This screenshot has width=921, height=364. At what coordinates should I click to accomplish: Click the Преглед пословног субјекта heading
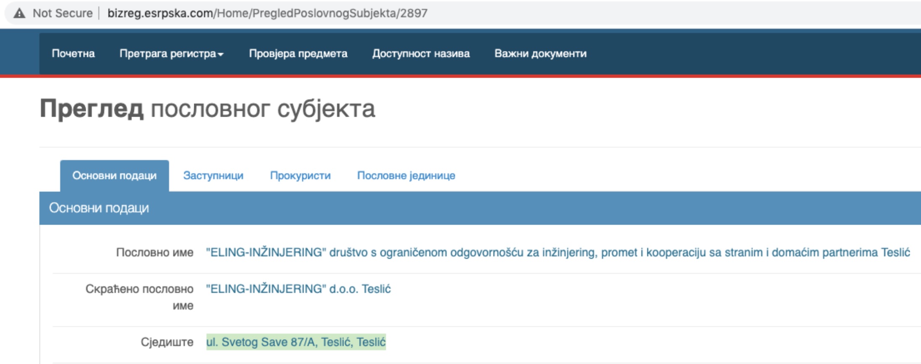(x=207, y=109)
